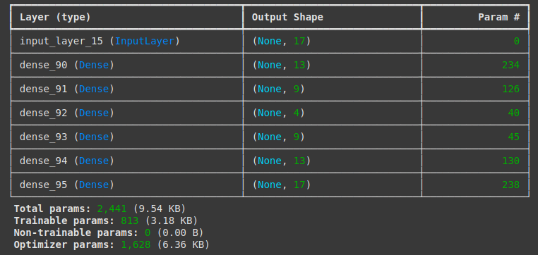The height and width of the screenshot is (255, 538).
Task: Select the Trainable params value 813
Action: click(x=129, y=220)
